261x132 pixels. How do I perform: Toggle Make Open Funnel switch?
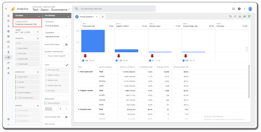click(66, 45)
